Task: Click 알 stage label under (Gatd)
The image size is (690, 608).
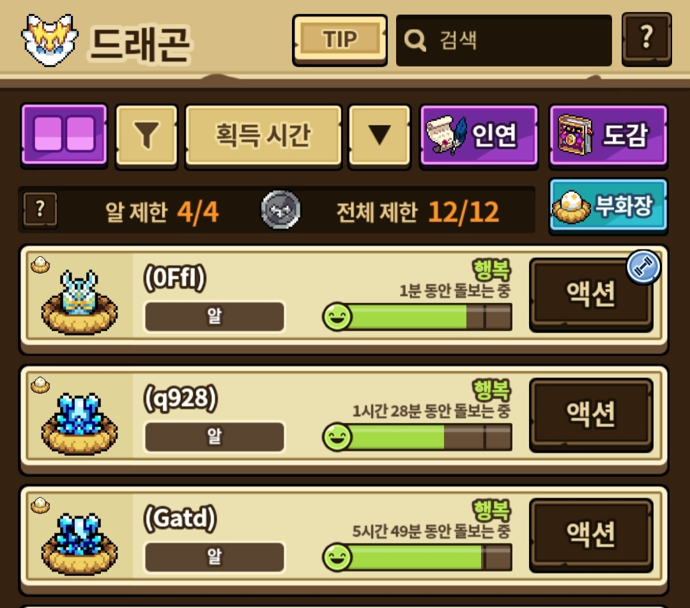Action: click(215, 557)
